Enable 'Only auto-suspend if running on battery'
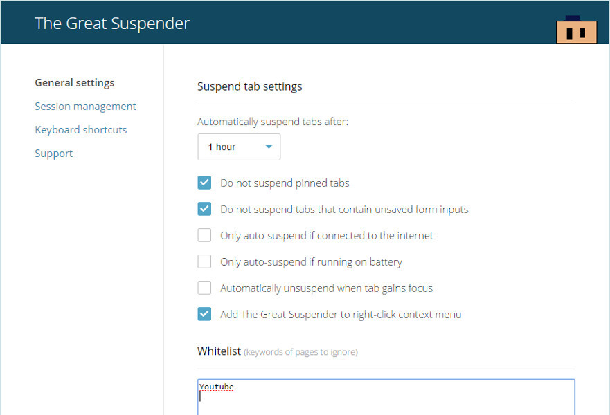 [204, 261]
